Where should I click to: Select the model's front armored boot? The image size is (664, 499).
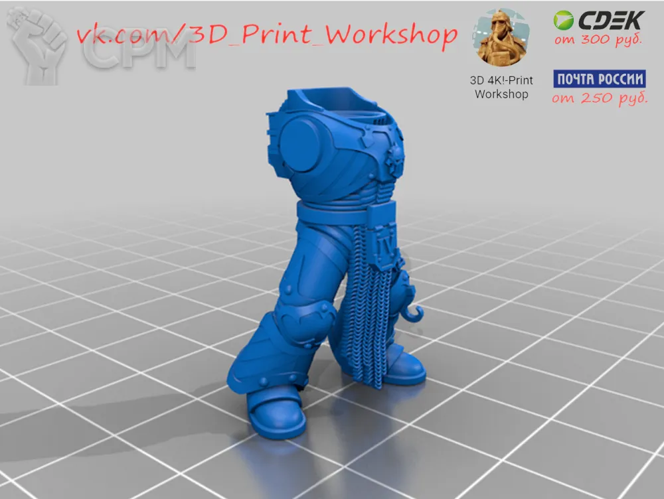tap(275, 413)
